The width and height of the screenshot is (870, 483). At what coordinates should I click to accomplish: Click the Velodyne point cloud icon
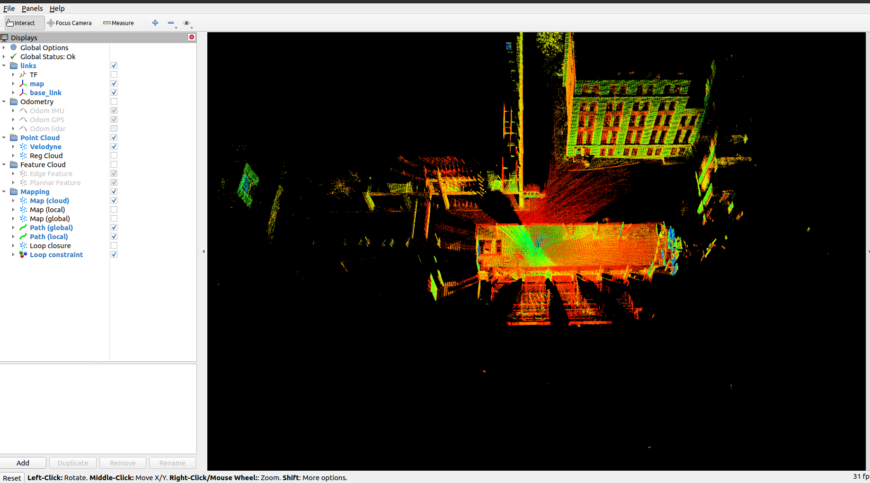point(23,146)
